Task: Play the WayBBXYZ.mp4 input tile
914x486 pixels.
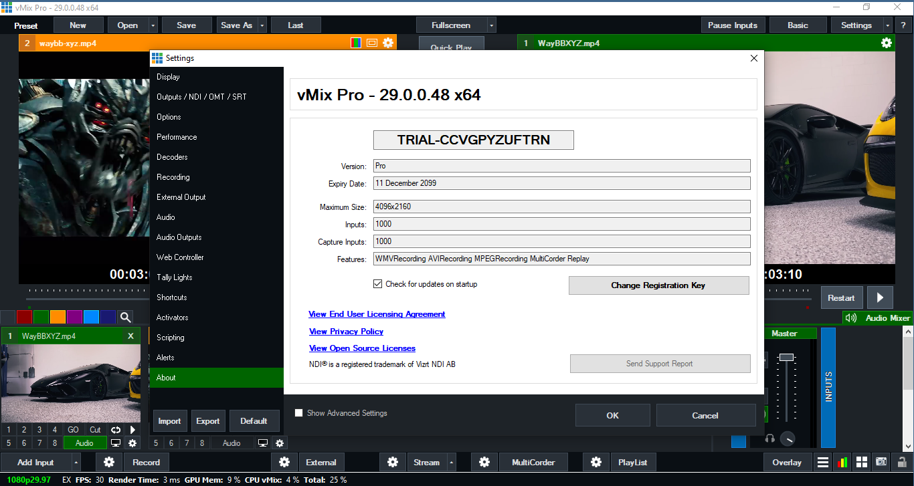Action: pos(132,430)
